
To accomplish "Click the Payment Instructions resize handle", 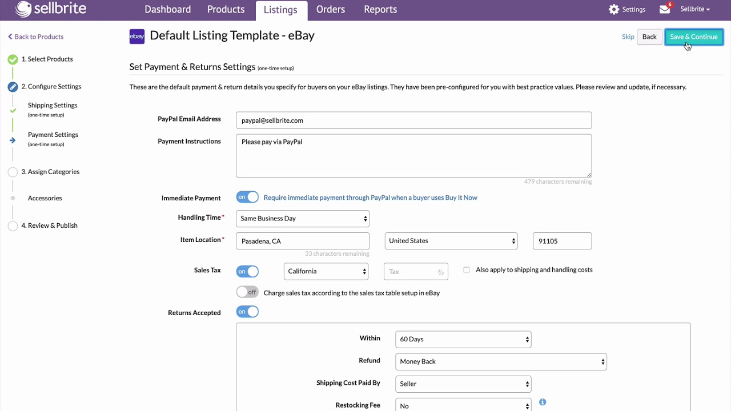I will (x=588, y=174).
